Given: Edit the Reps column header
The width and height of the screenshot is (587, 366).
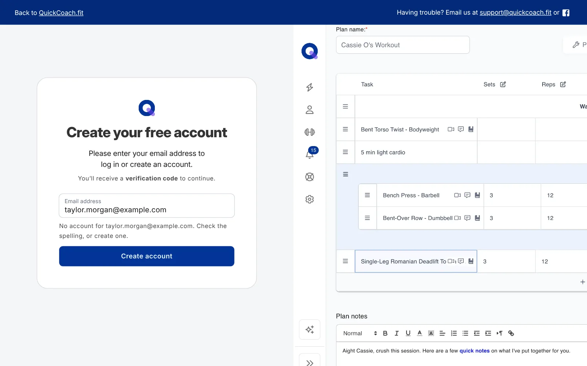Looking at the screenshot, I should point(563,84).
